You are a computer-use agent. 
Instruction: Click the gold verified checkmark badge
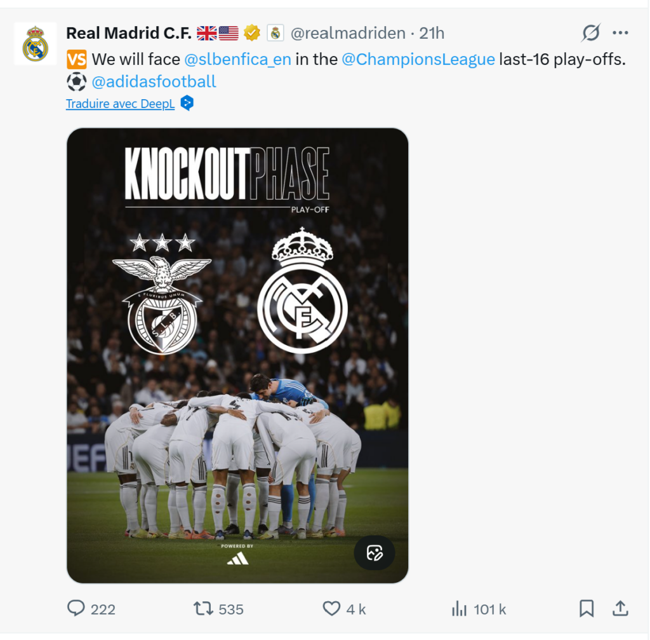(251, 33)
